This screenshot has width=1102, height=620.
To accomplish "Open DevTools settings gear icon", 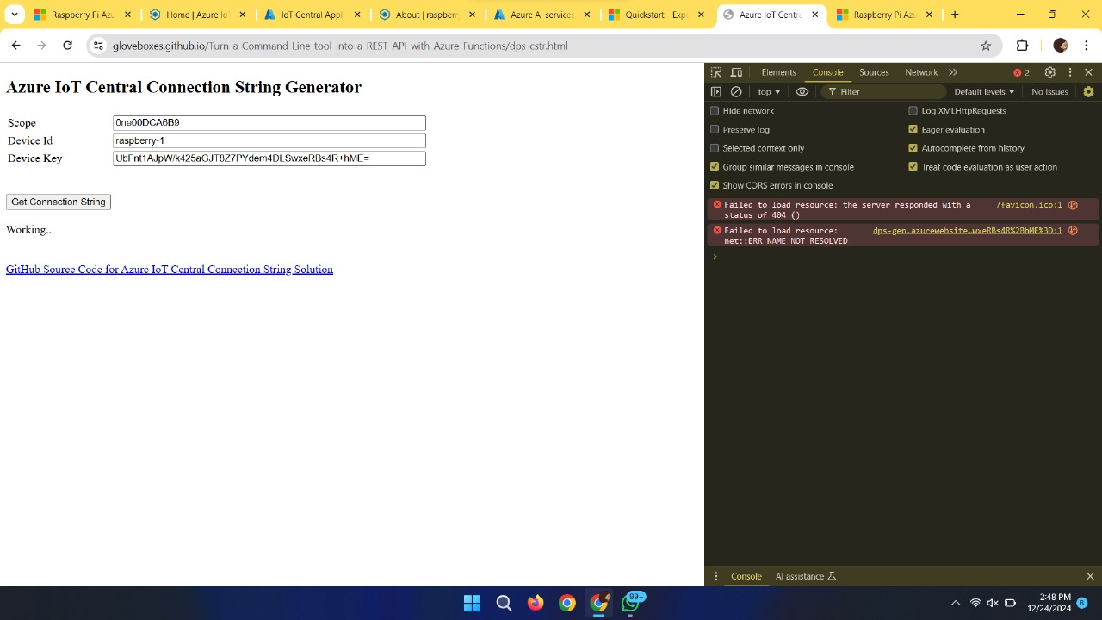I will [1050, 72].
